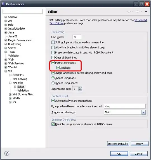Expand the Ant tree node
Viewport: 151px width, 160px height.
coord(6,21)
